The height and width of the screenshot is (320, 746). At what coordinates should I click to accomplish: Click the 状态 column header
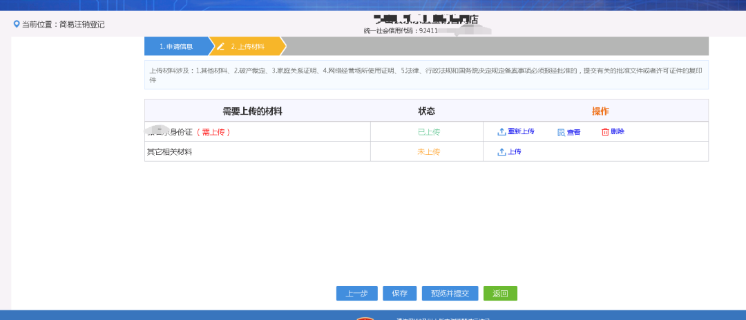tap(426, 111)
